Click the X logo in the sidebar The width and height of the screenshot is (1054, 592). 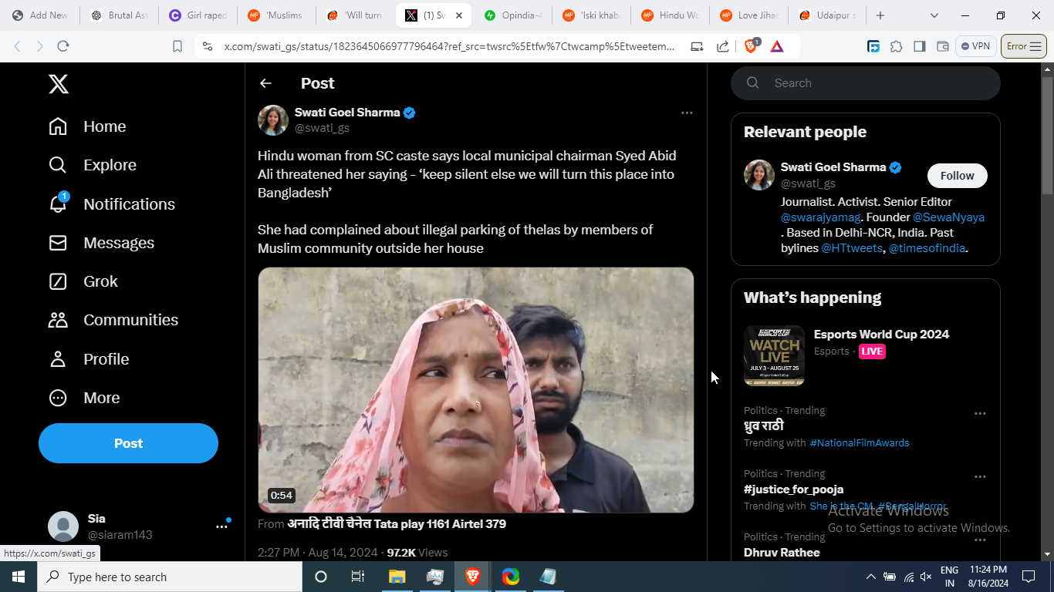tap(59, 83)
